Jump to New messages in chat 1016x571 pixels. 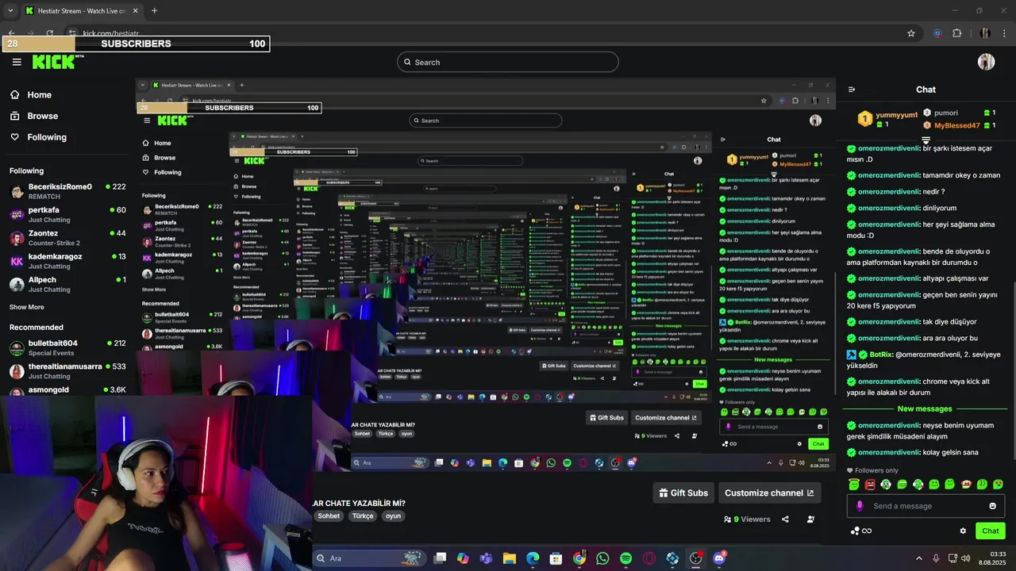924,408
